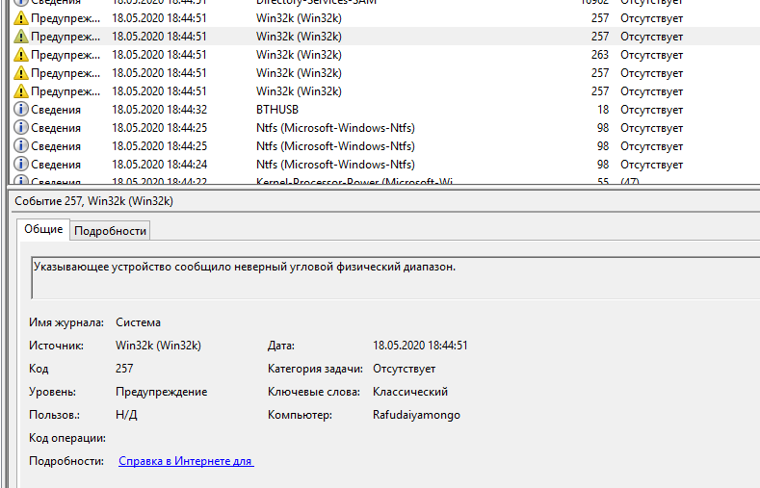Click warning icon of the highlighted Win32k row

click(21, 37)
